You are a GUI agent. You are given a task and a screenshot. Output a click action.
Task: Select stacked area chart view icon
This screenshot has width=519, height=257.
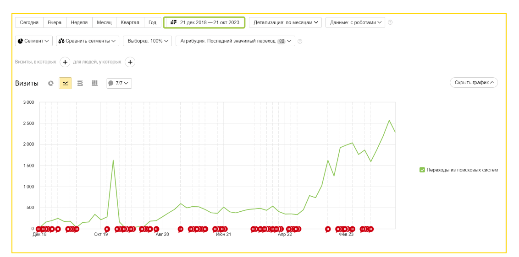coord(80,83)
